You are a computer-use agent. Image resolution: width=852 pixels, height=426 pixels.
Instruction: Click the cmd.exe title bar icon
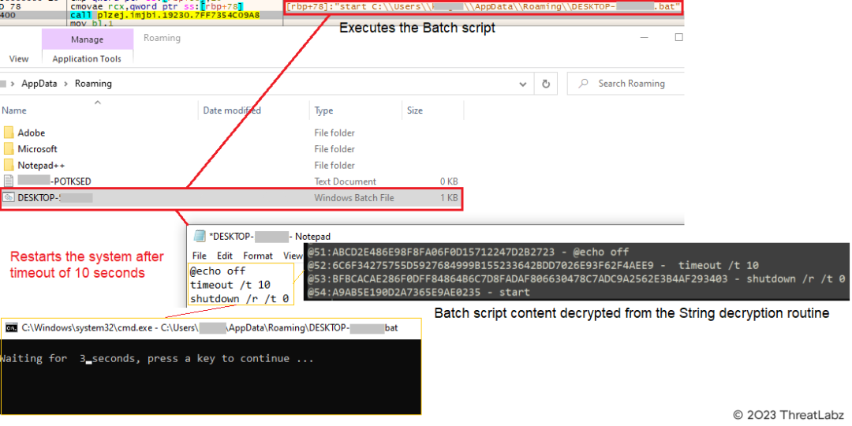click(12, 327)
